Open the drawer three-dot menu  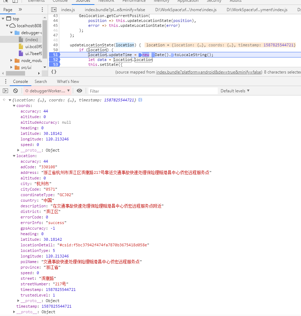point(6,82)
